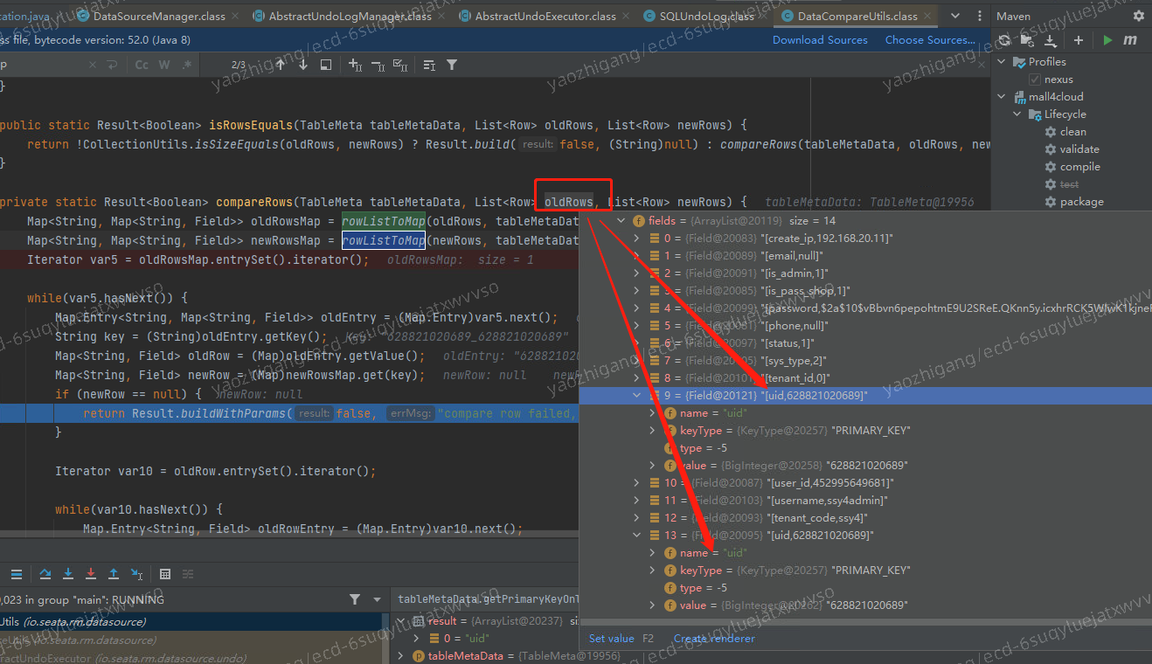Click the search text input field
Image resolution: width=1152 pixels, height=664 pixels.
[44, 65]
